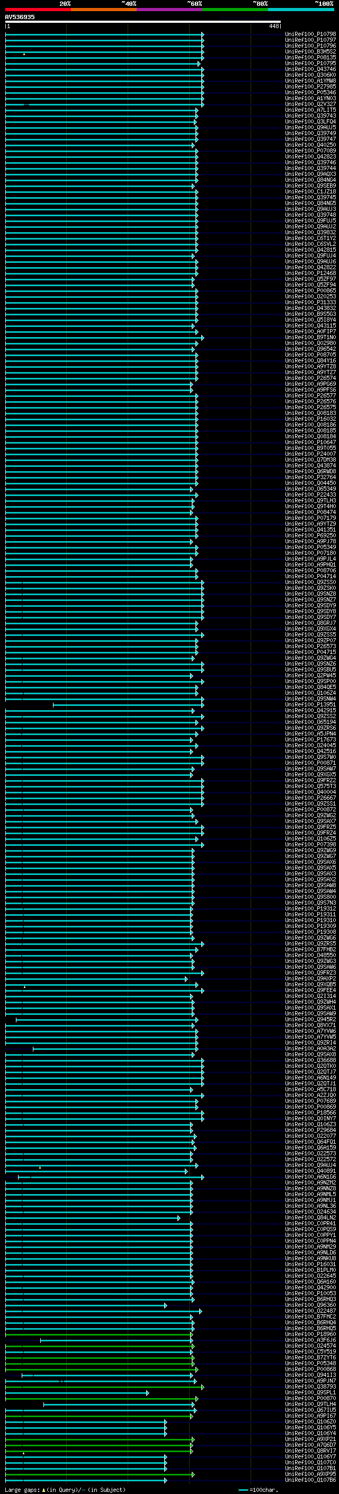The height and width of the screenshot is (1494, 339).
Task: Open hit UniRef100_P10795
Action: point(310,63)
